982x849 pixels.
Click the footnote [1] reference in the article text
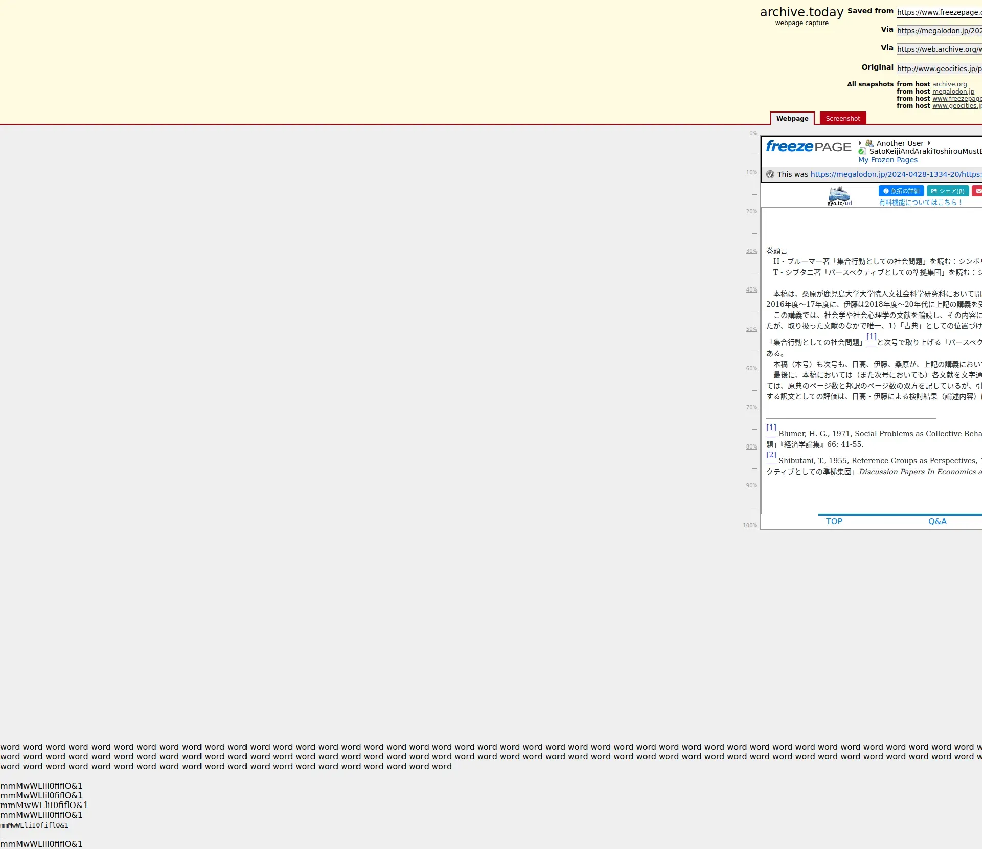click(x=871, y=337)
